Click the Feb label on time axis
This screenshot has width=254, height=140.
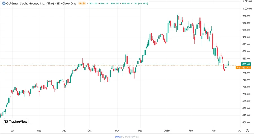click(191, 131)
